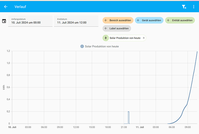Click the plus icon on Label auswählen
The height and width of the screenshot is (134, 199).
(x=106, y=28)
